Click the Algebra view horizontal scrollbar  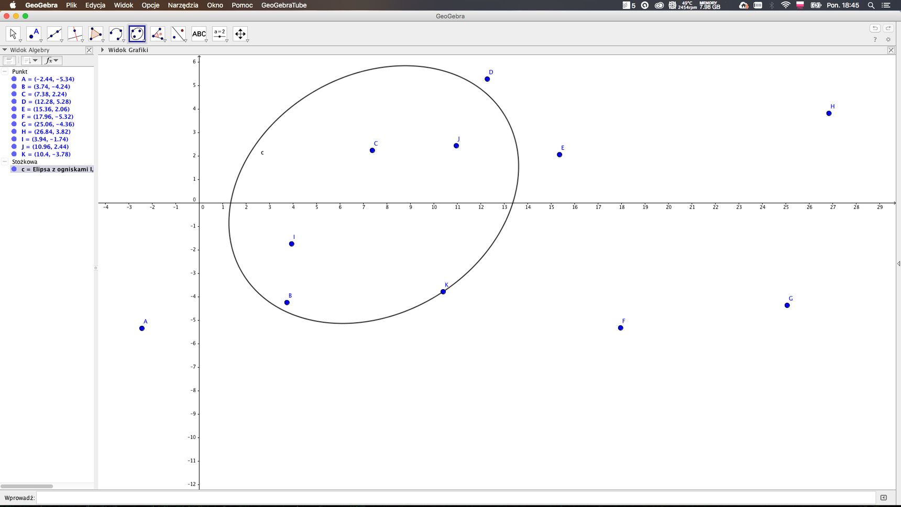point(27,486)
